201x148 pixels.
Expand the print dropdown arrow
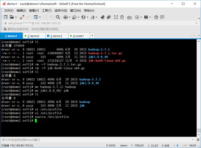[70, 17]
